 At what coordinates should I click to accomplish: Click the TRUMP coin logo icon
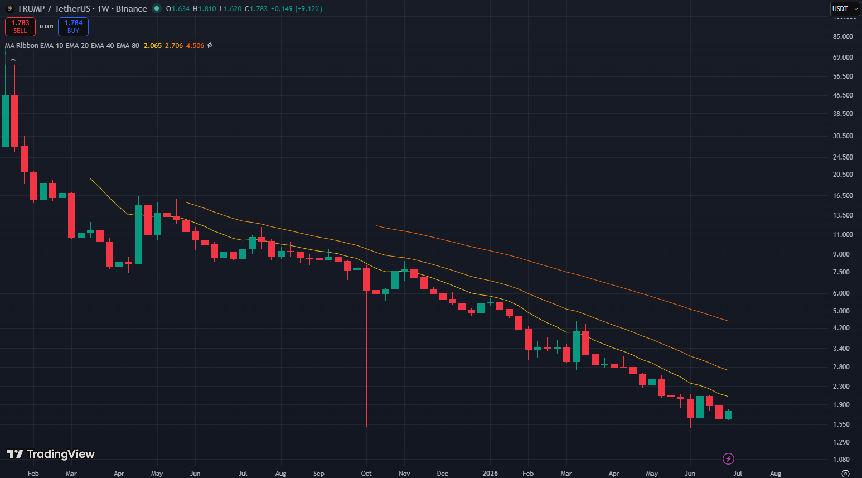(9, 9)
